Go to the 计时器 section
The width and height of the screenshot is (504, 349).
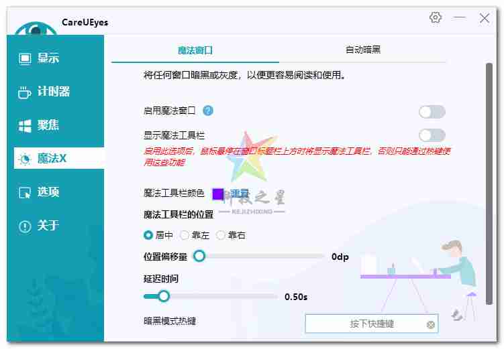point(55,92)
